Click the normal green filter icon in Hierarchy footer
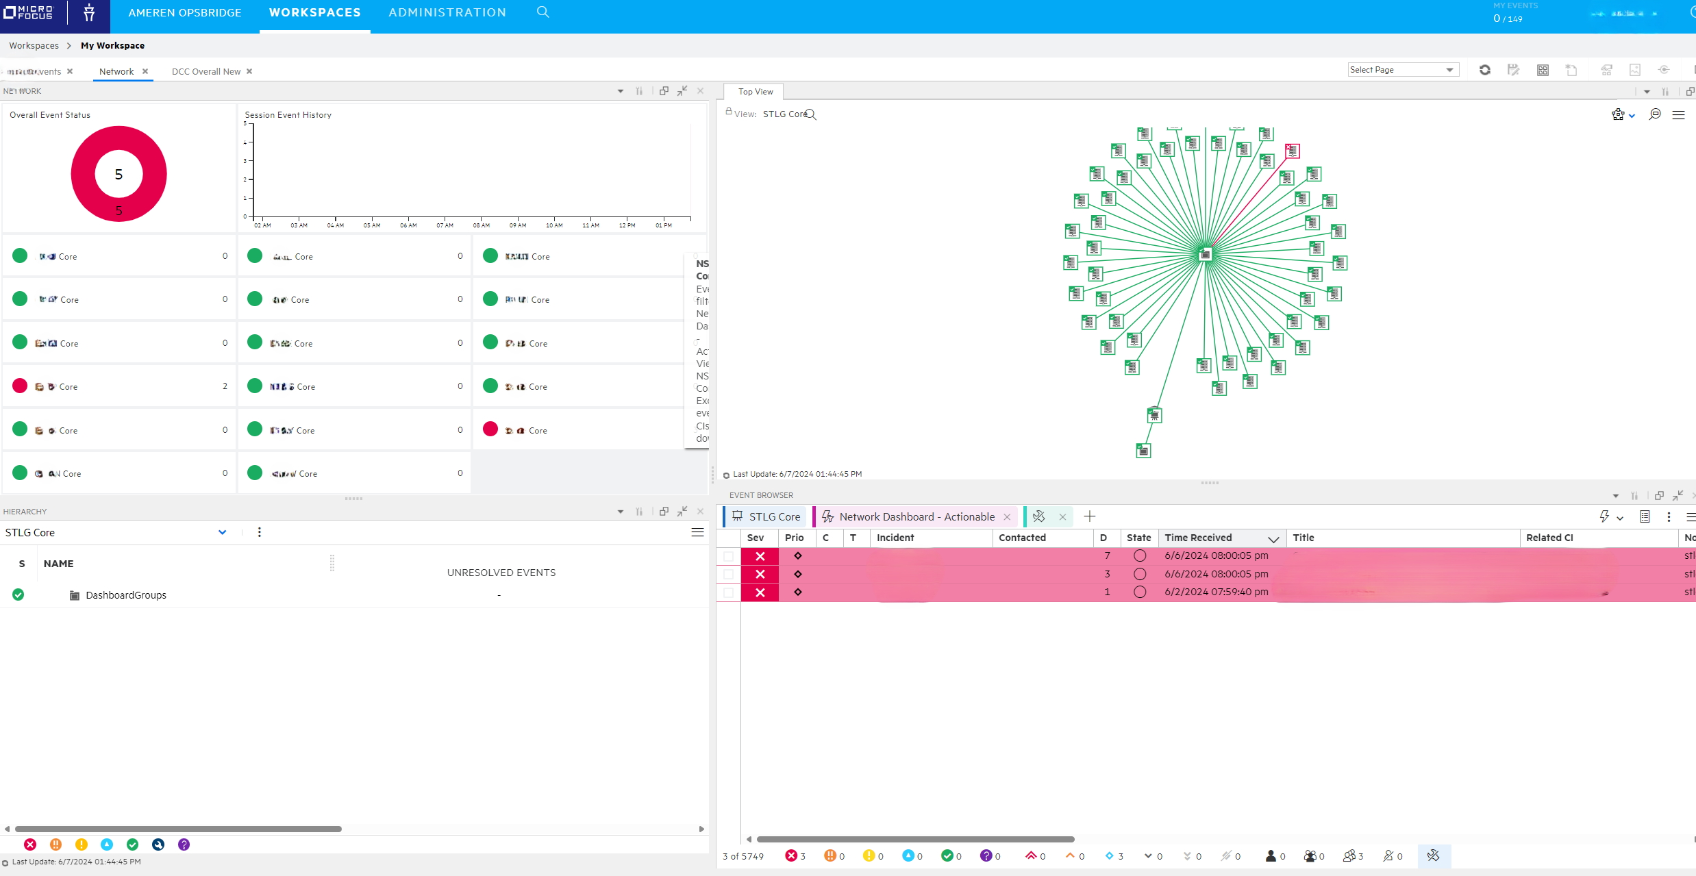This screenshot has height=876, width=1696. 133,844
